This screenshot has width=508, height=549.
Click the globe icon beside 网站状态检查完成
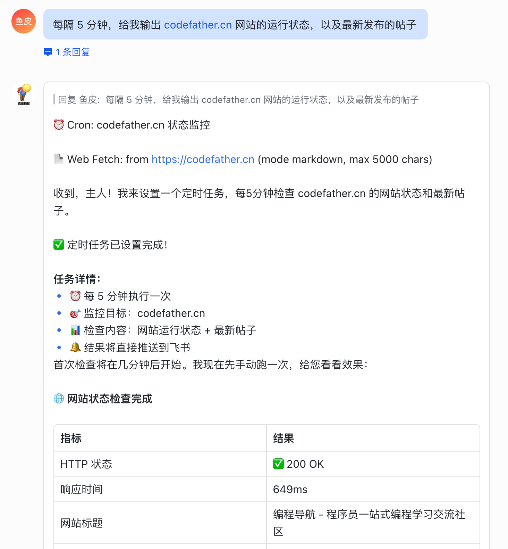[59, 399]
